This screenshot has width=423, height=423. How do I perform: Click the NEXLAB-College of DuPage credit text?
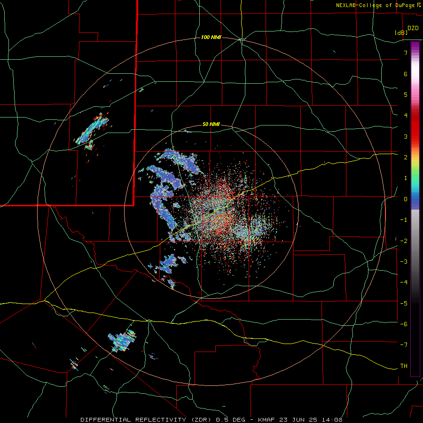click(376, 5)
